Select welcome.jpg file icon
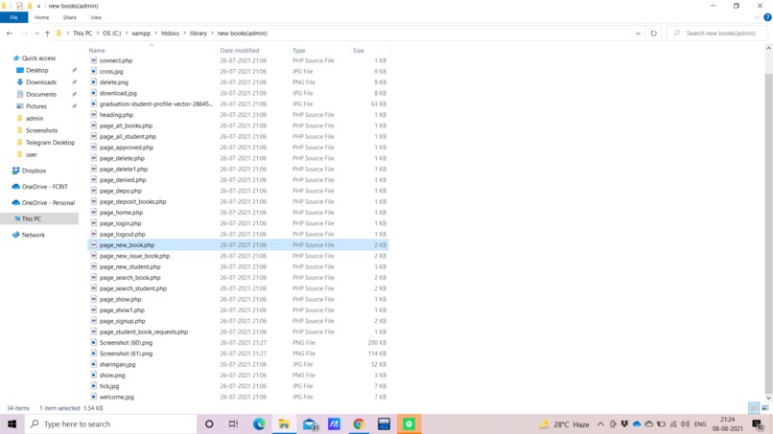The width and height of the screenshot is (773, 434). coord(94,397)
